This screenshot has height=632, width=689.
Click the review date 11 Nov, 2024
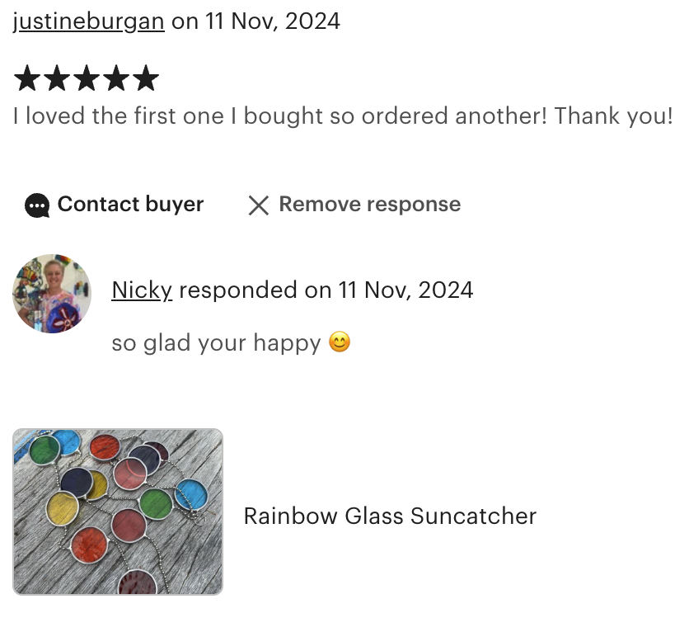point(273,21)
